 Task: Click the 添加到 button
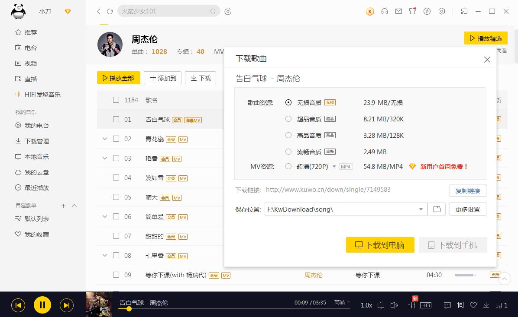click(x=162, y=78)
